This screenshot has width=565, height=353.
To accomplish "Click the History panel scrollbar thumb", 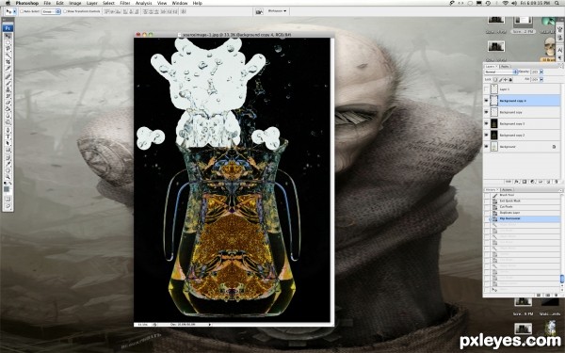I will click(x=561, y=279).
